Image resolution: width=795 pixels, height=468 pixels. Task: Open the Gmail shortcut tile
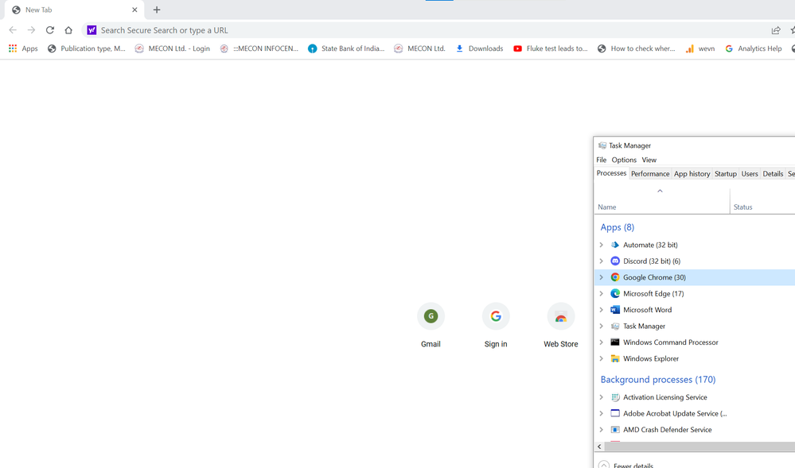[431, 326]
